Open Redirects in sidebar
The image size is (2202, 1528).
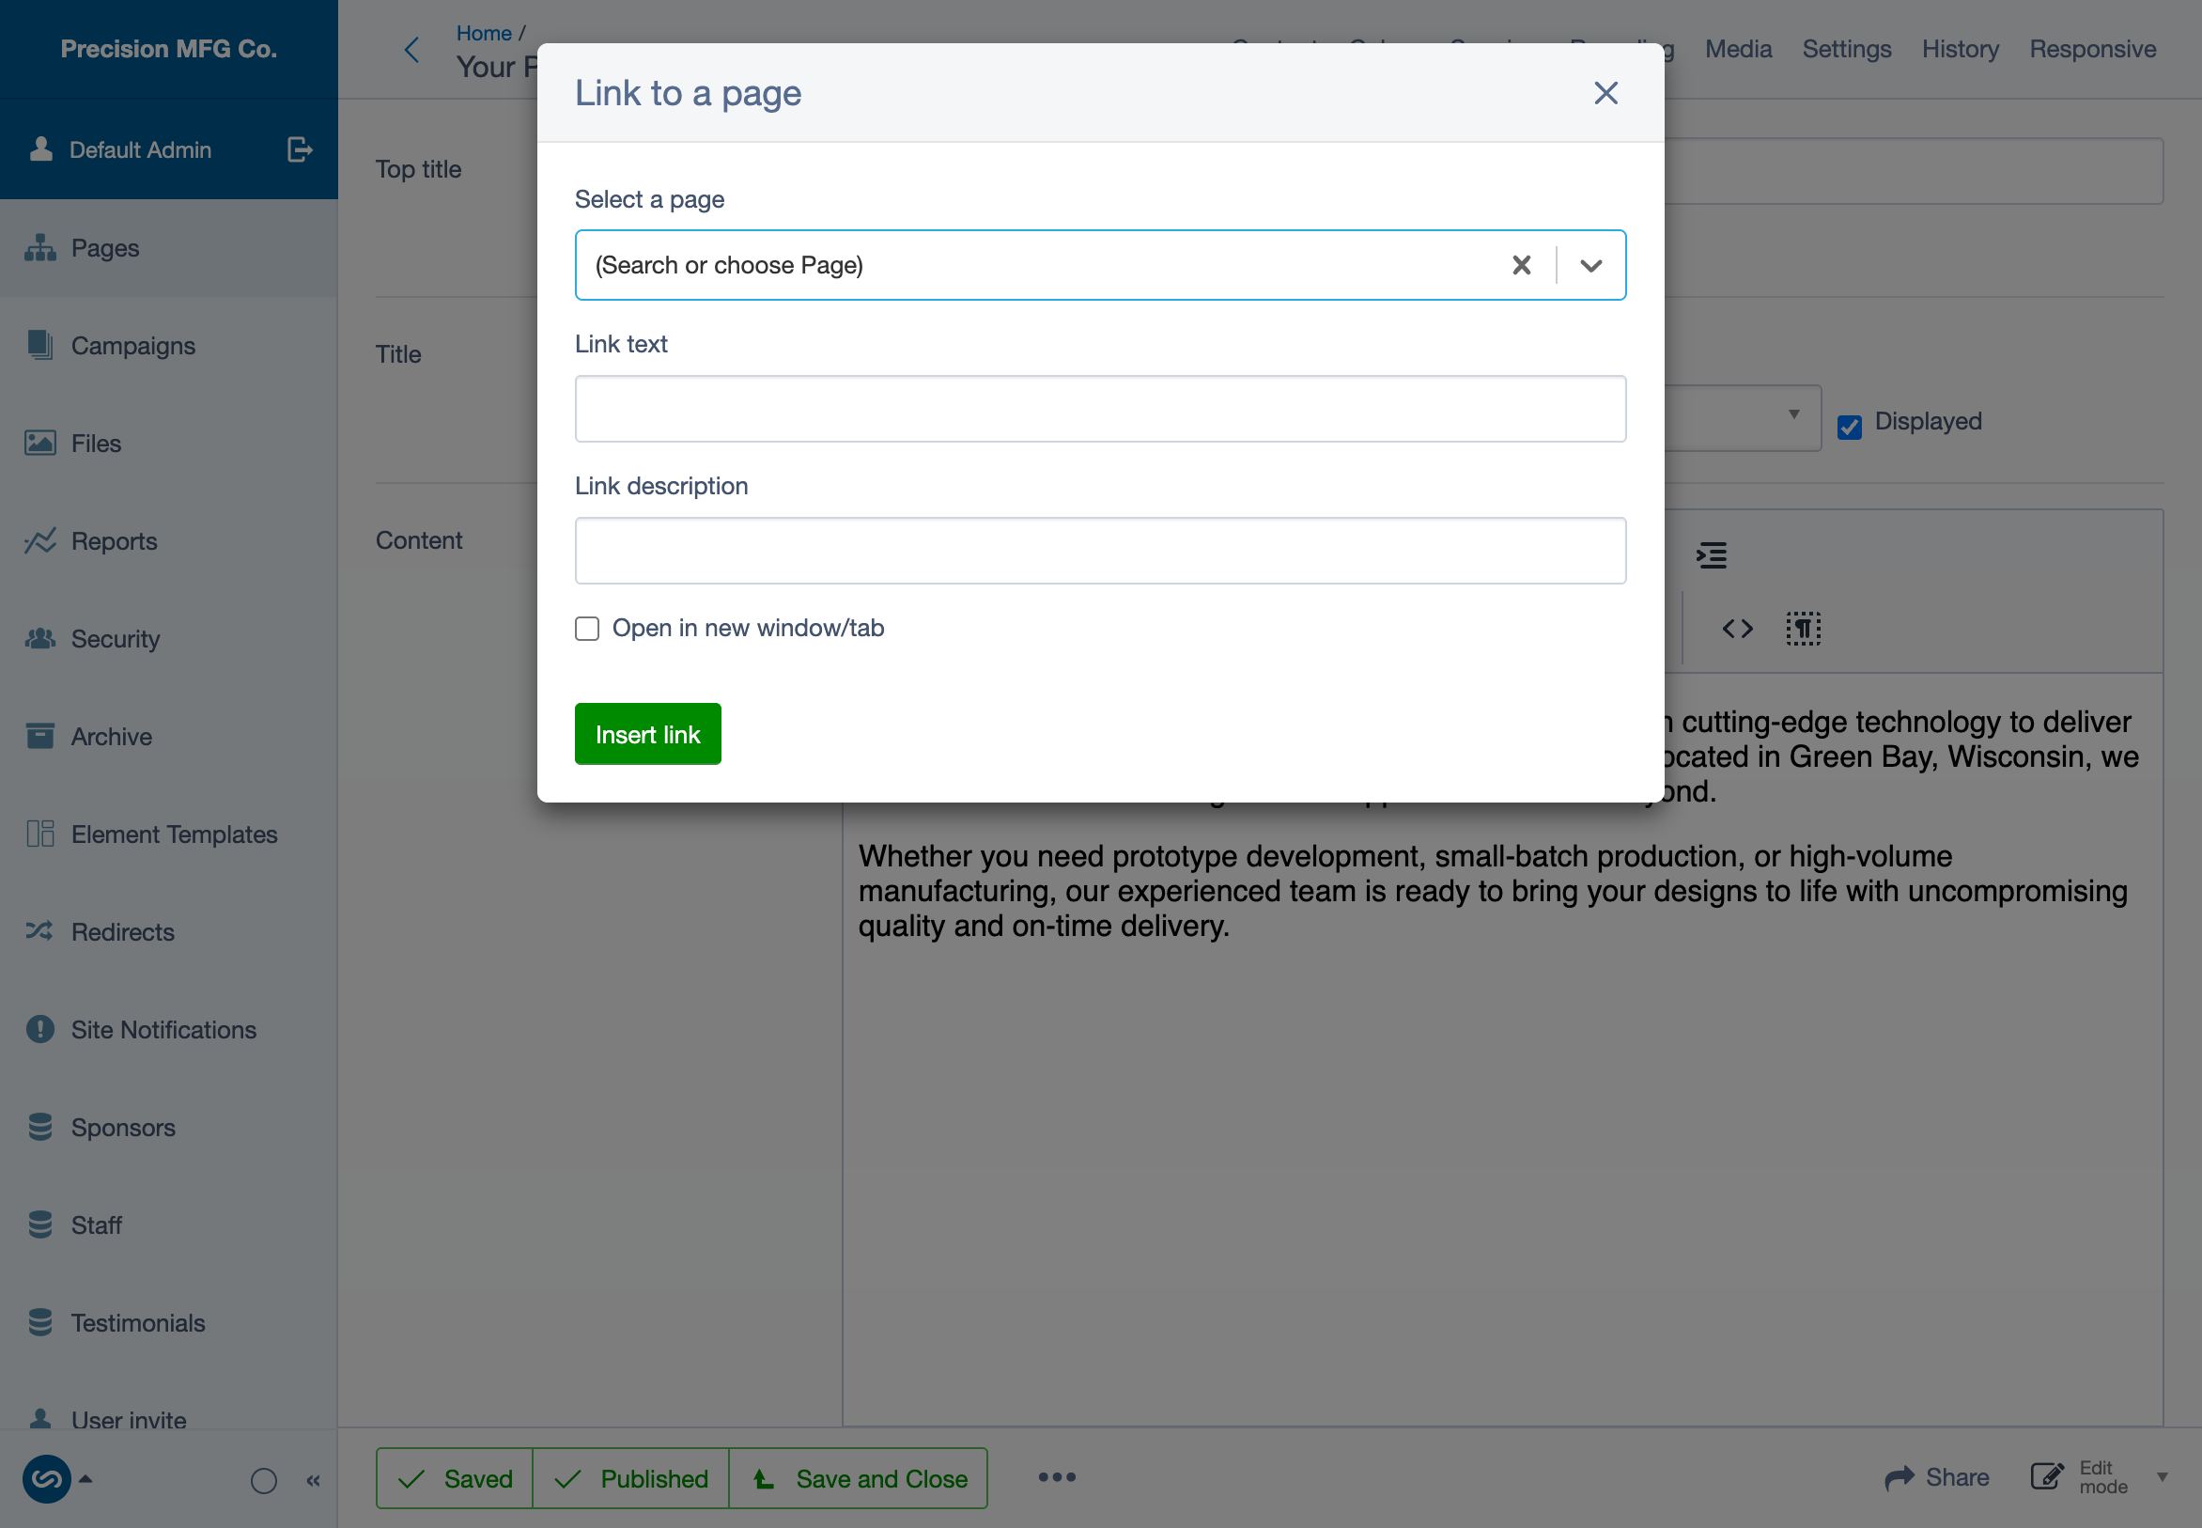[x=168, y=931]
